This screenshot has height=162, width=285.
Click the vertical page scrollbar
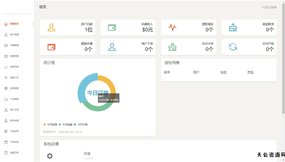283,57
